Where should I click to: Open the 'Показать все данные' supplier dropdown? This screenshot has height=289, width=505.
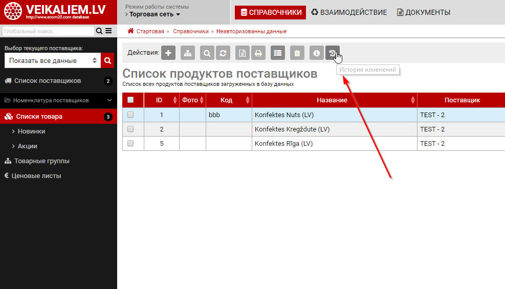pyautogui.click(x=53, y=61)
